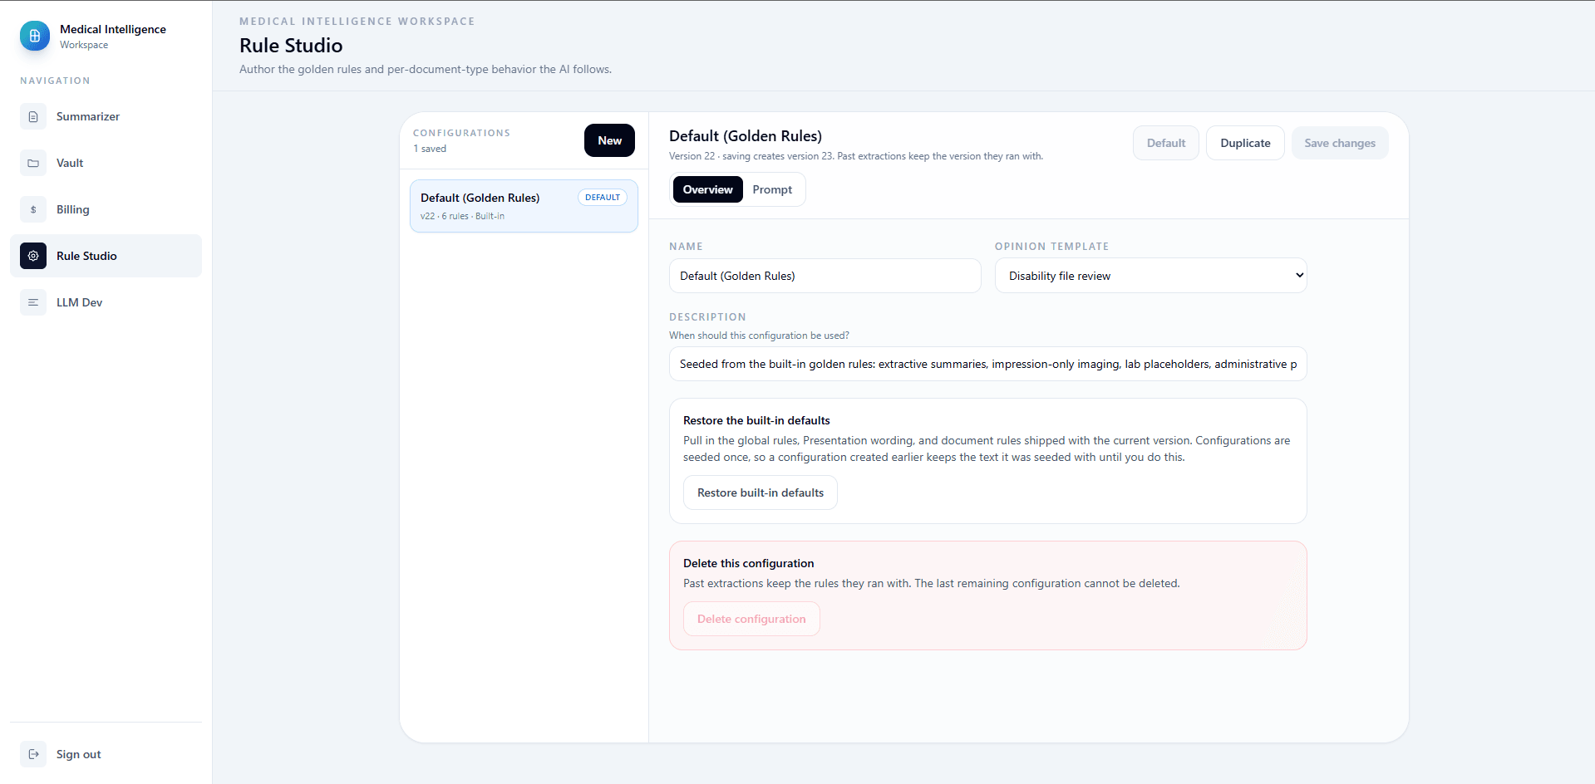Click 'Restore the built-in defaults' heading

click(x=756, y=420)
